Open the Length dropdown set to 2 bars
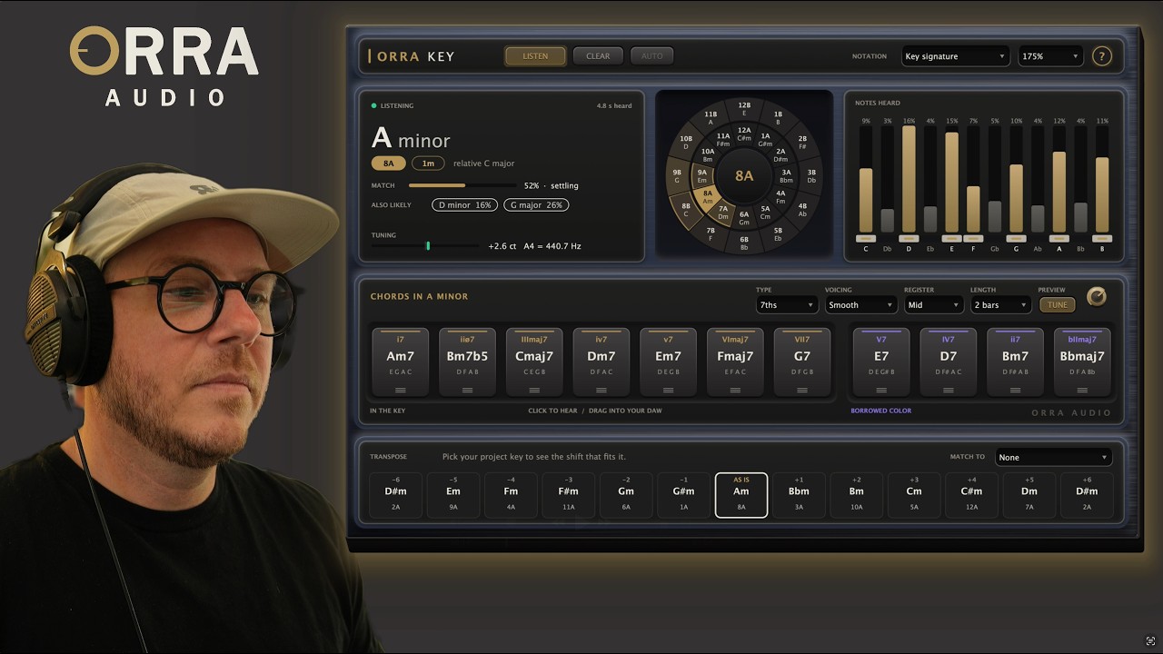Screen dimensions: 1163x654 pos(1000,305)
